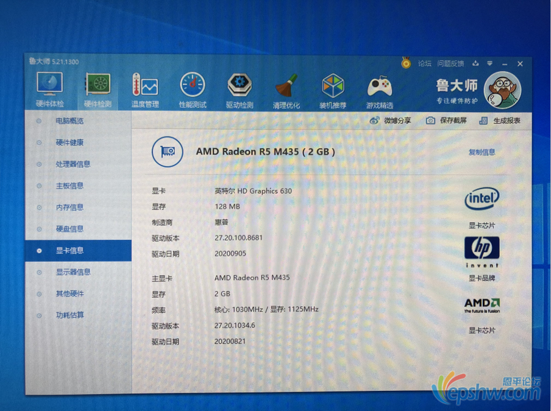Click driver version 27.20.1034.6
Viewport: 551px width, 411px height.
235,325
